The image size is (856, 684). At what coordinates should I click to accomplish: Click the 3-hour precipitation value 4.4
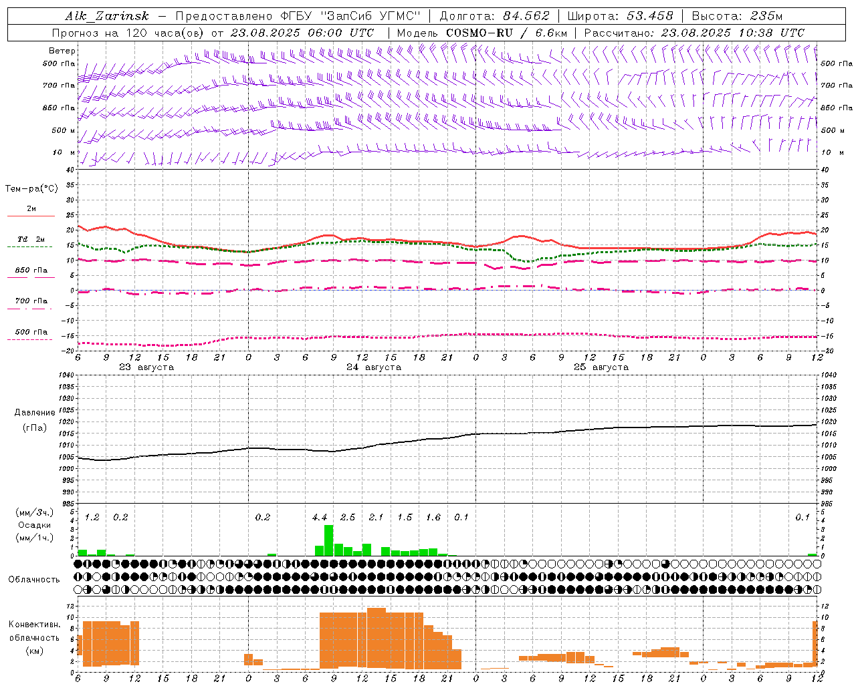click(x=320, y=517)
